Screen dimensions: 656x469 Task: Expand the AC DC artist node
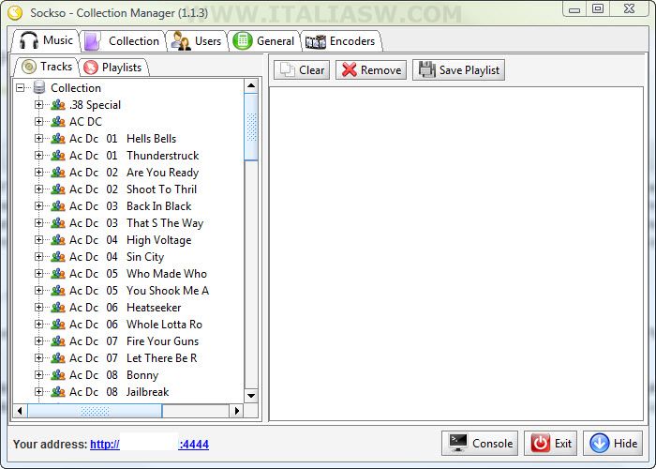[x=38, y=121]
